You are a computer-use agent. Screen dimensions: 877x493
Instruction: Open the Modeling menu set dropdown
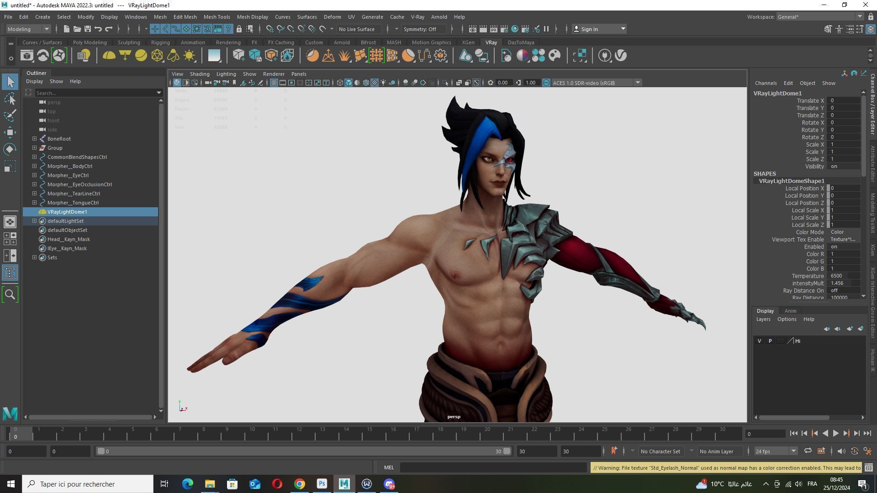click(x=28, y=29)
